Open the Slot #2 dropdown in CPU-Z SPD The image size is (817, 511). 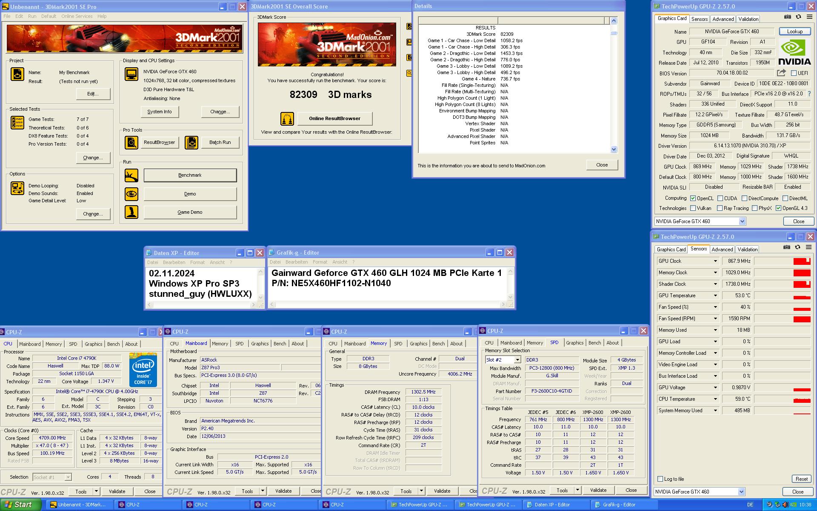click(x=517, y=360)
